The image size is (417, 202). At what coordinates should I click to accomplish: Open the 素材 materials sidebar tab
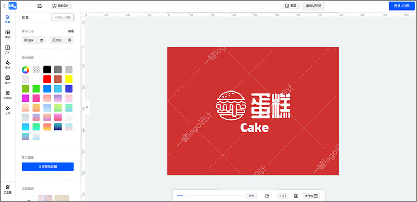pos(8,64)
